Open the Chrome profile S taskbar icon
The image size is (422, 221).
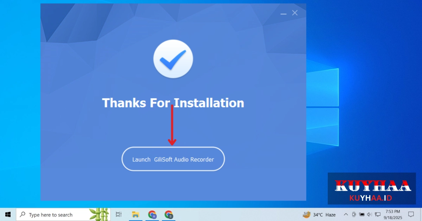coord(169,214)
